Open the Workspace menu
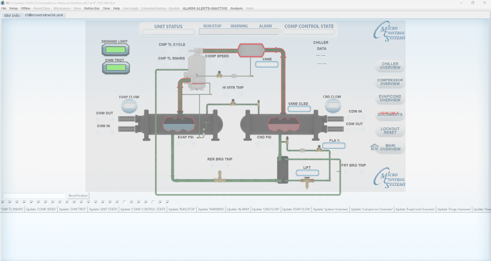Image resolution: width=491 pixels, height=261 pixels. point(62,9)
